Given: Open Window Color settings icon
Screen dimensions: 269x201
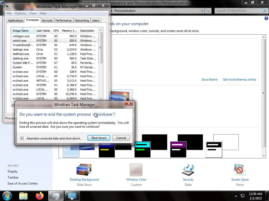Looking at the screenshot, I should click(136, 170).
